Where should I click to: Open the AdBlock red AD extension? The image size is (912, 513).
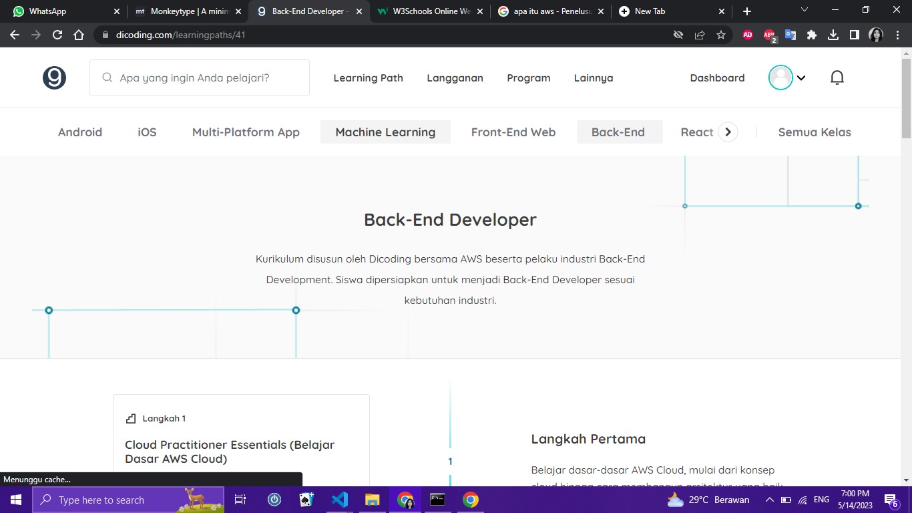click(x=748, y=35)
